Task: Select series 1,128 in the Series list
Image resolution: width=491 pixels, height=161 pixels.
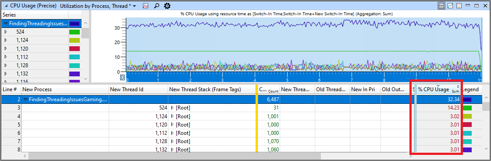Action: tap(22, 65)
